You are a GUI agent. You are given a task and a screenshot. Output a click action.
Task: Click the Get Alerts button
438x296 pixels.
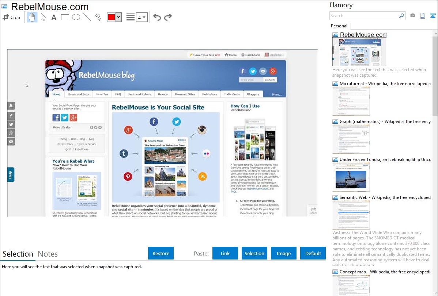[x=270, y=80]
